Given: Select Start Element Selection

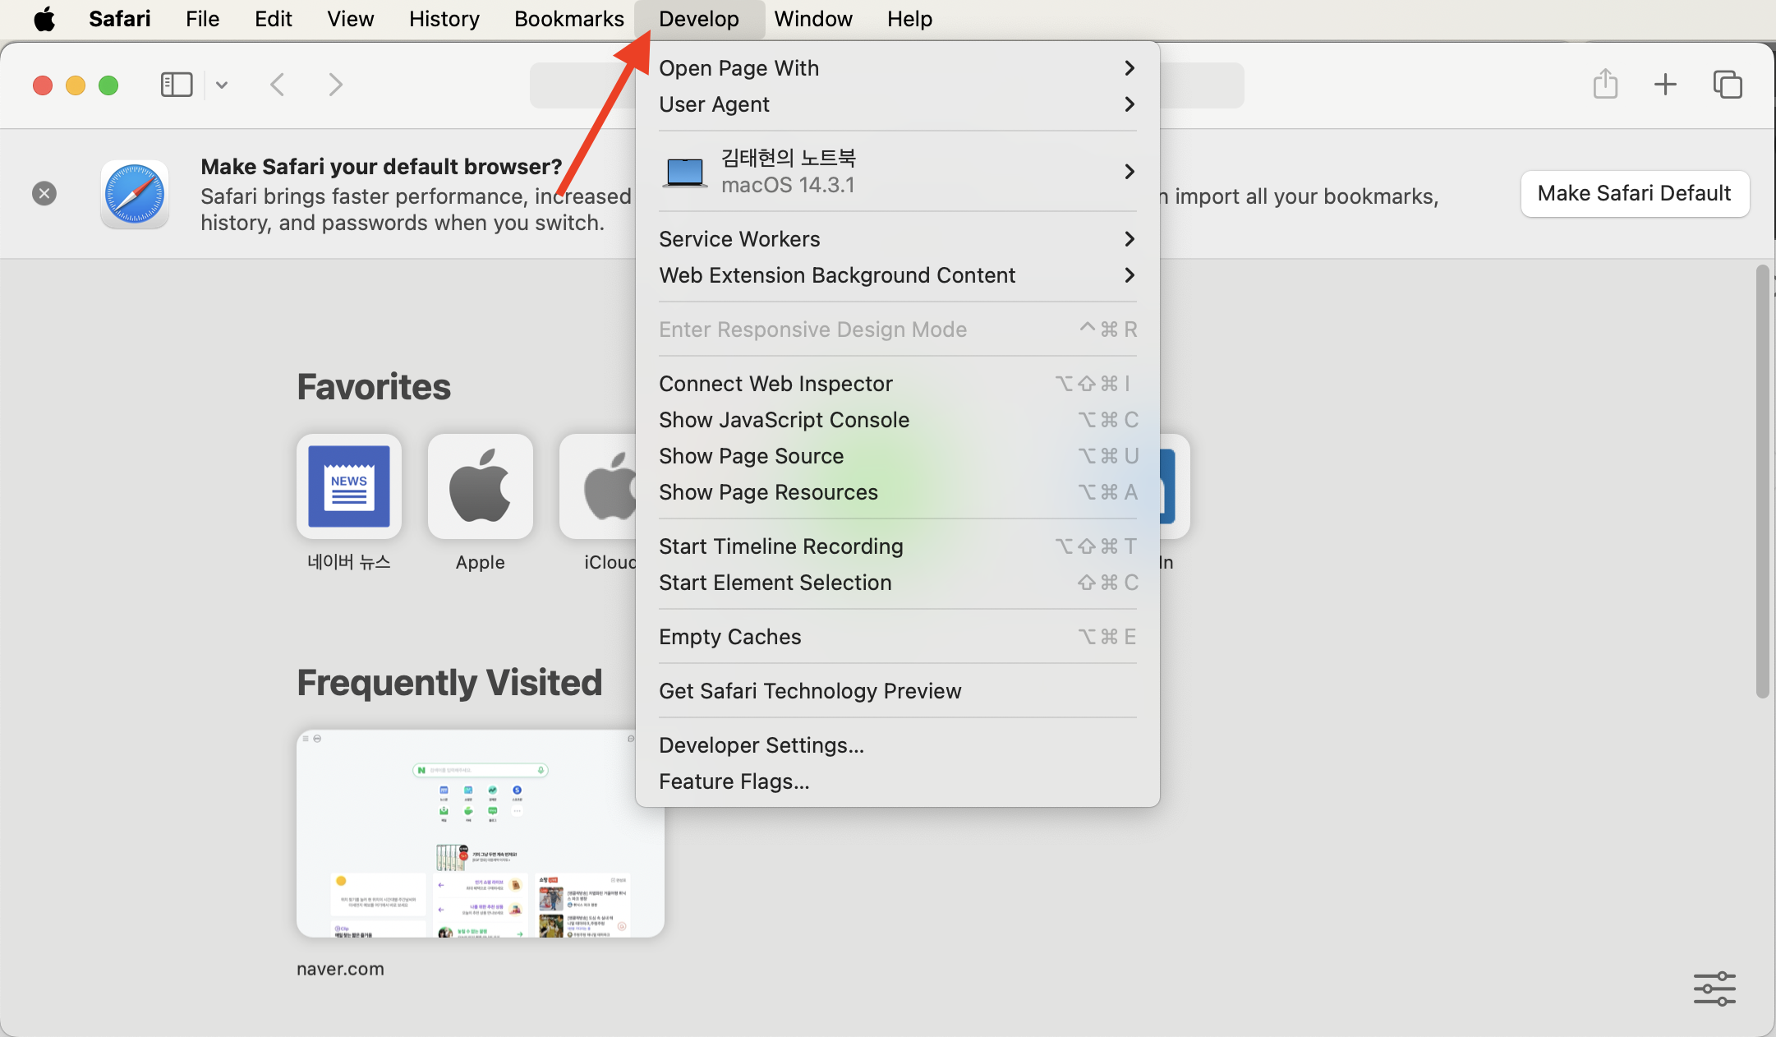Looking at the screenshot, I should click(897, 583).
